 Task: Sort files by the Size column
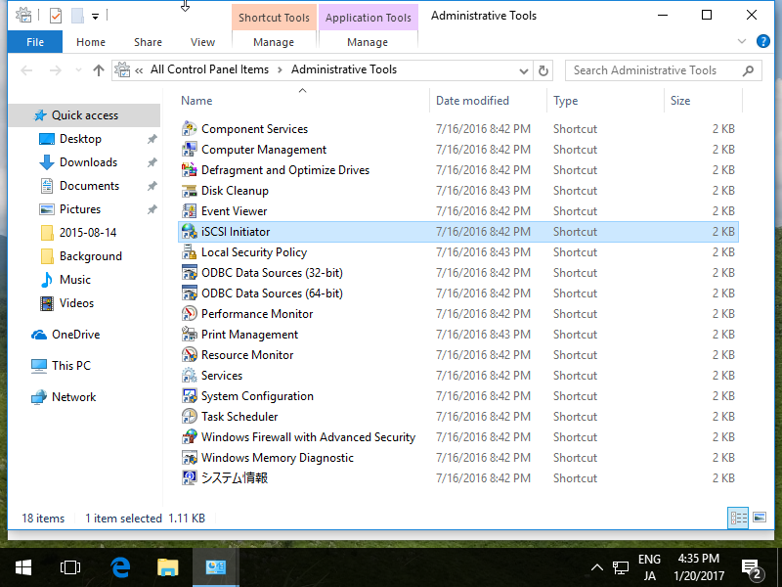[x=680, y=101]
